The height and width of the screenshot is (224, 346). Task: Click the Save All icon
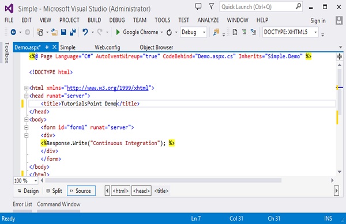[x=73, y=32]
